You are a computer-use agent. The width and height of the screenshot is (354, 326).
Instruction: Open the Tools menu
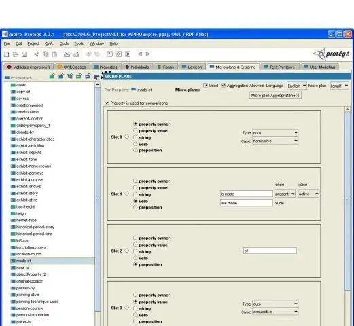click(79, 43)
